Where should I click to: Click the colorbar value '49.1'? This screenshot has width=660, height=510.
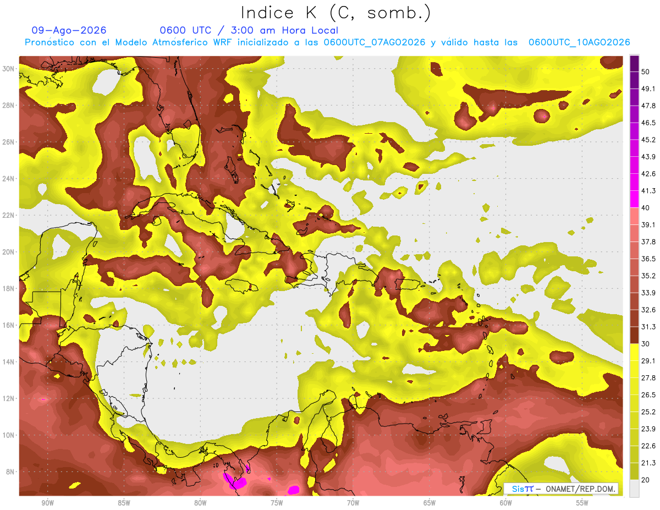(648, 89)
